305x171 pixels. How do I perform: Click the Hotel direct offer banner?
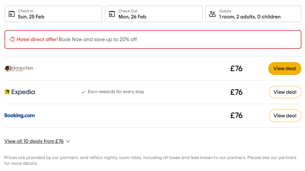point(153,39)
